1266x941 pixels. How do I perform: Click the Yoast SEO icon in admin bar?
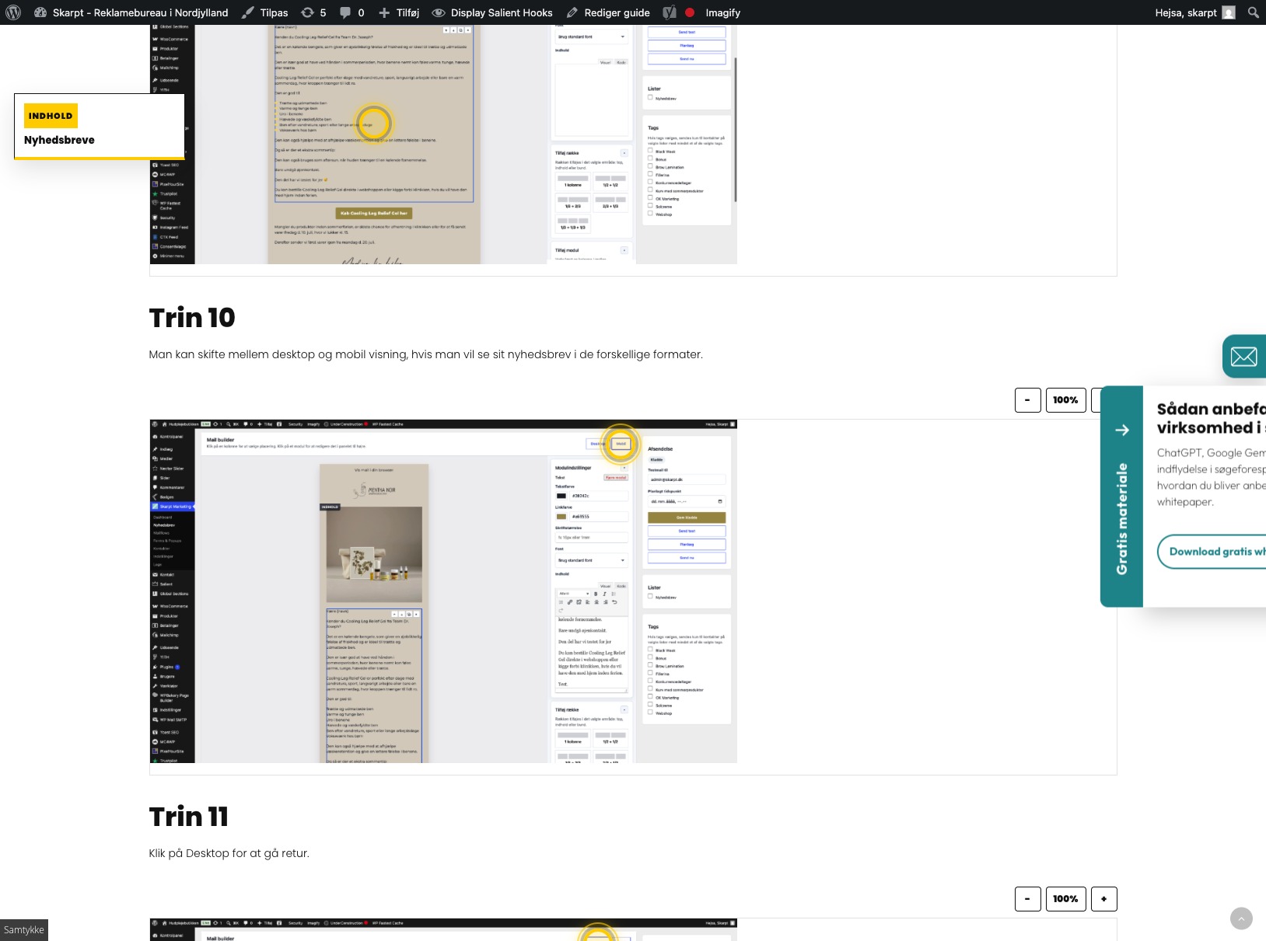[x=670, y=12]
